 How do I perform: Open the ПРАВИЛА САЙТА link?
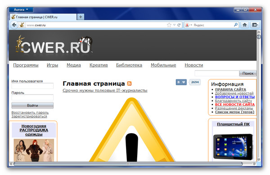[230, 89]
